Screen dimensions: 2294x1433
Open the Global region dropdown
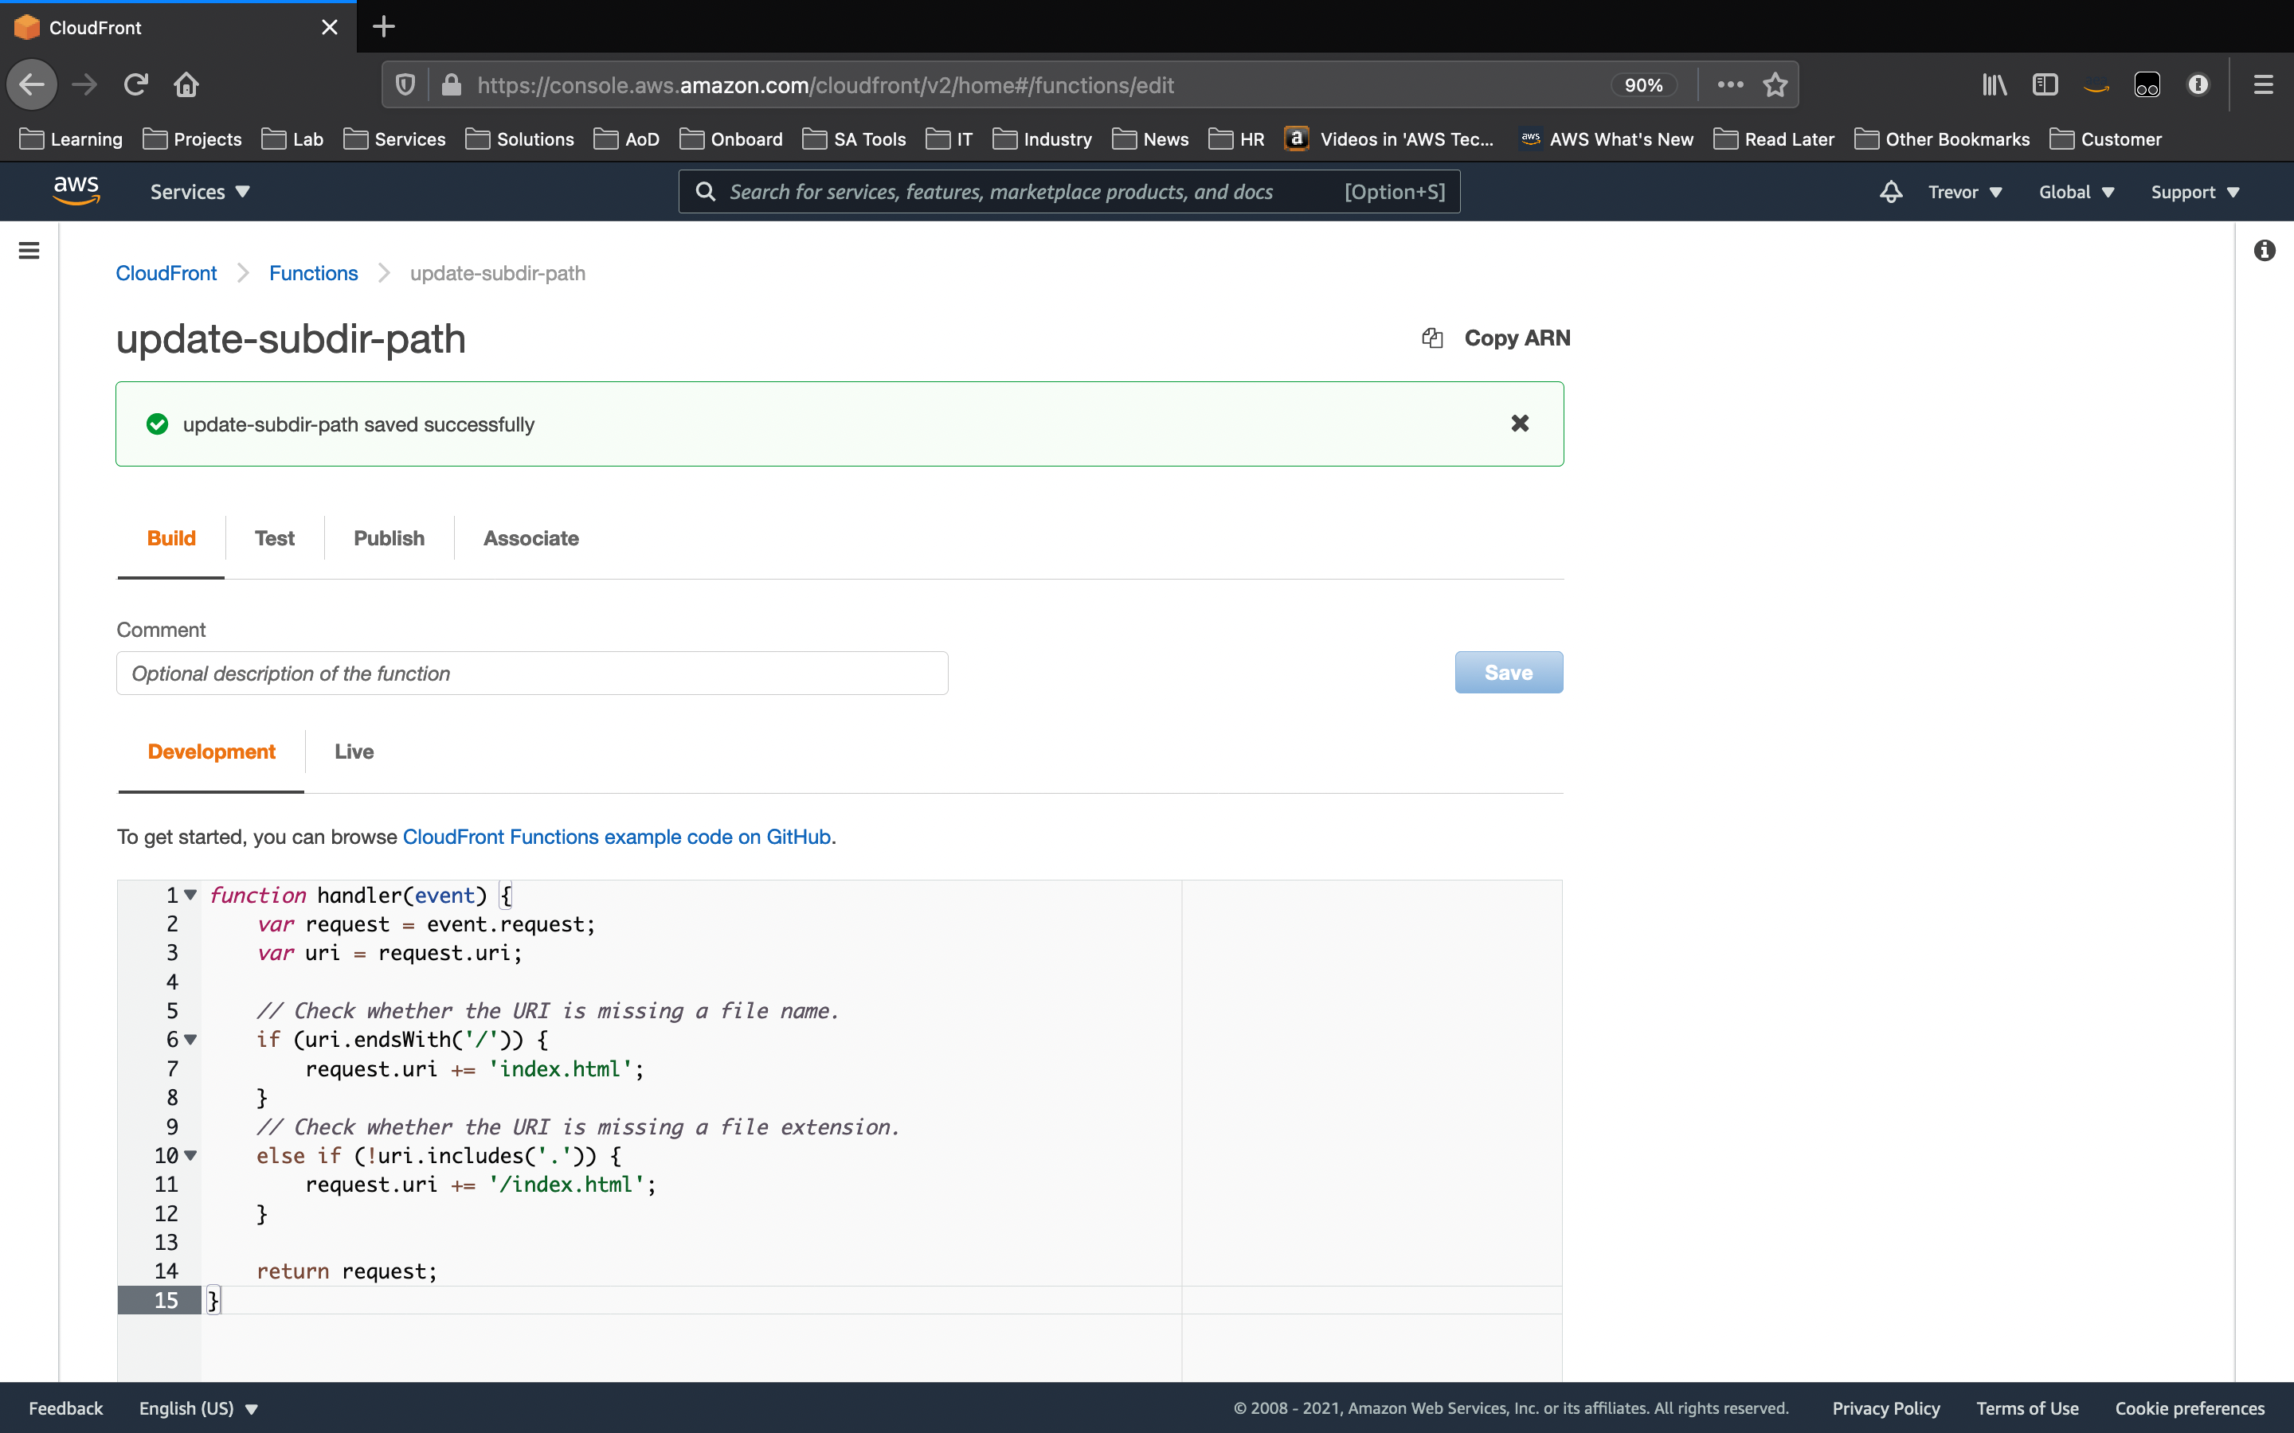2076,191
